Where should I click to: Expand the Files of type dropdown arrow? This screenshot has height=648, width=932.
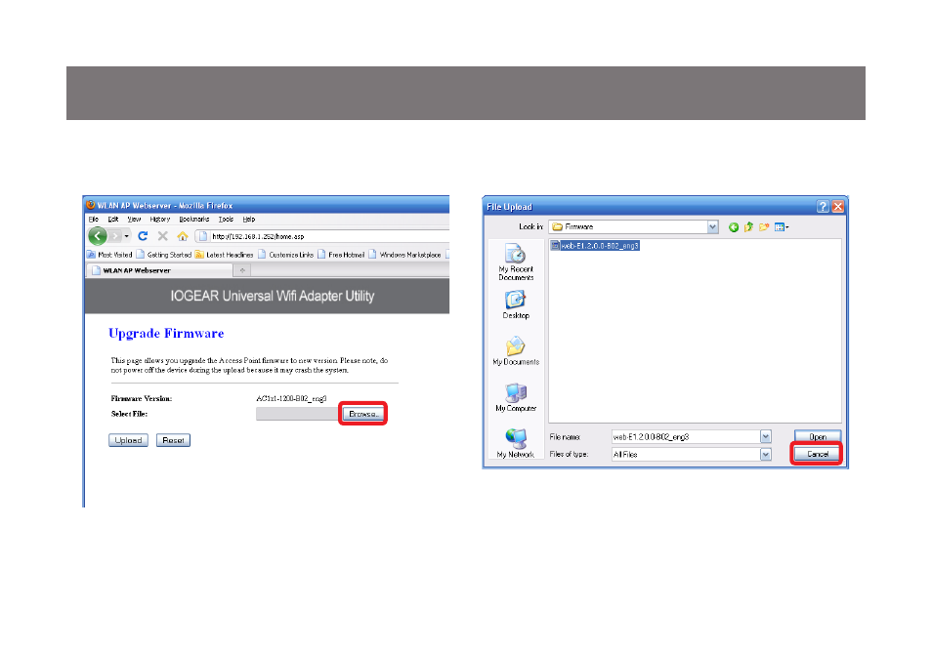(766, 455)
